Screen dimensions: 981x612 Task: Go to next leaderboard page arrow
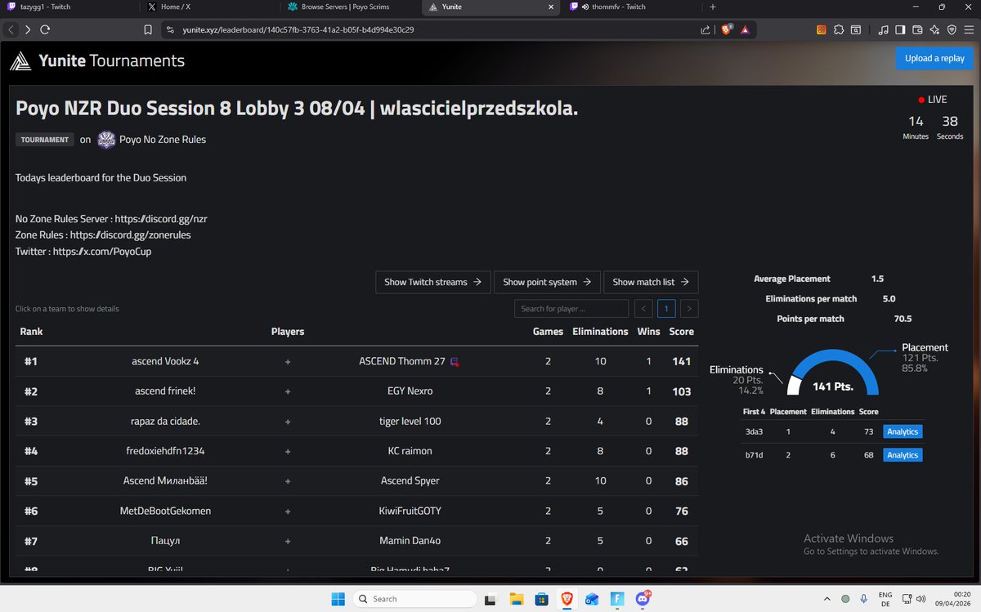[690, 308]
